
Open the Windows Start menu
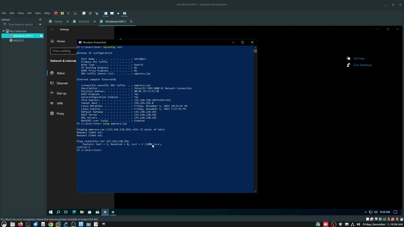[50, 212]
